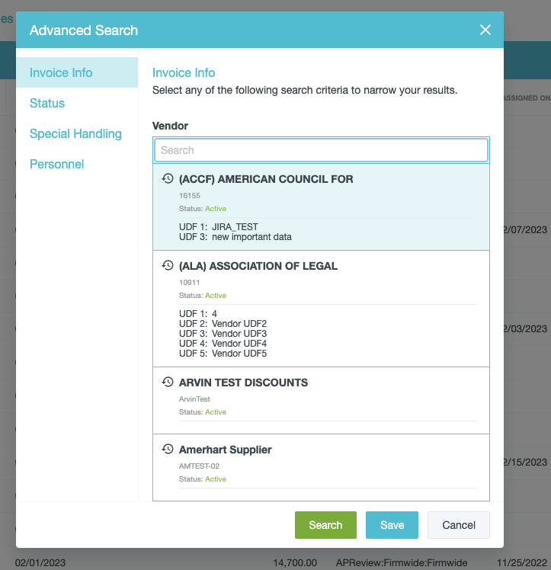This screenshot has height=570, width=551.
Task: Pick the Amerhart Supplier vendor entry
Action: click(x=225, y=450)
